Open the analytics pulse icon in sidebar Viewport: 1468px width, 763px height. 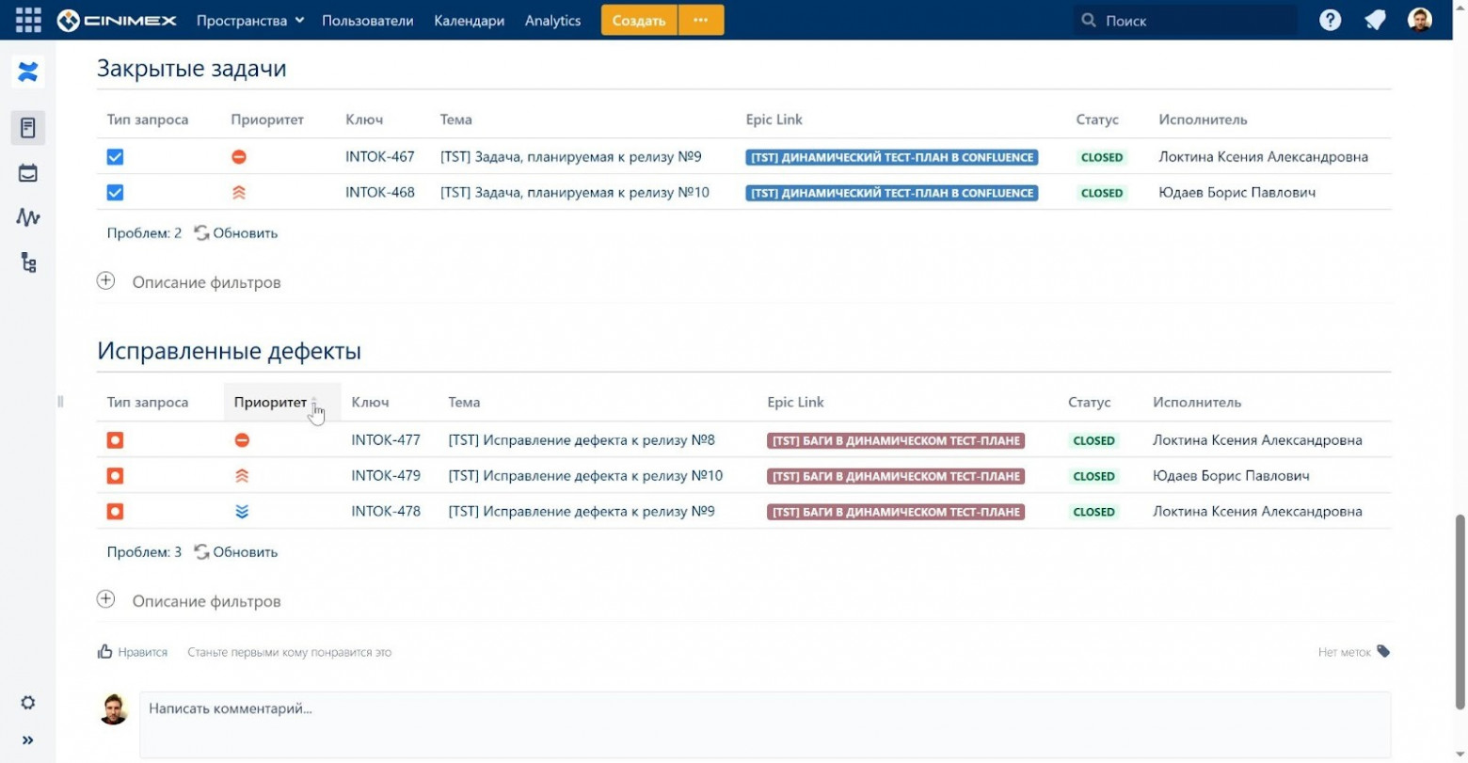tap(28, 217)
